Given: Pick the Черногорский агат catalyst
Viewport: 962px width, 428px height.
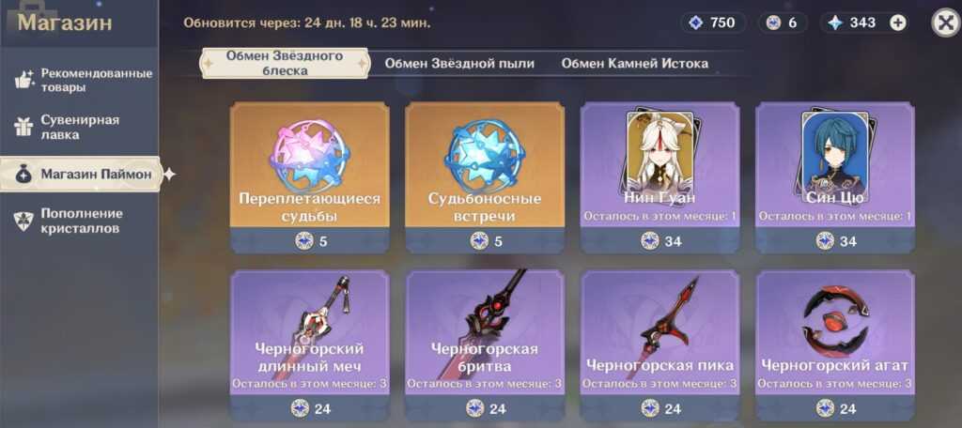Looking at the screenshot, I should [835, 345].
